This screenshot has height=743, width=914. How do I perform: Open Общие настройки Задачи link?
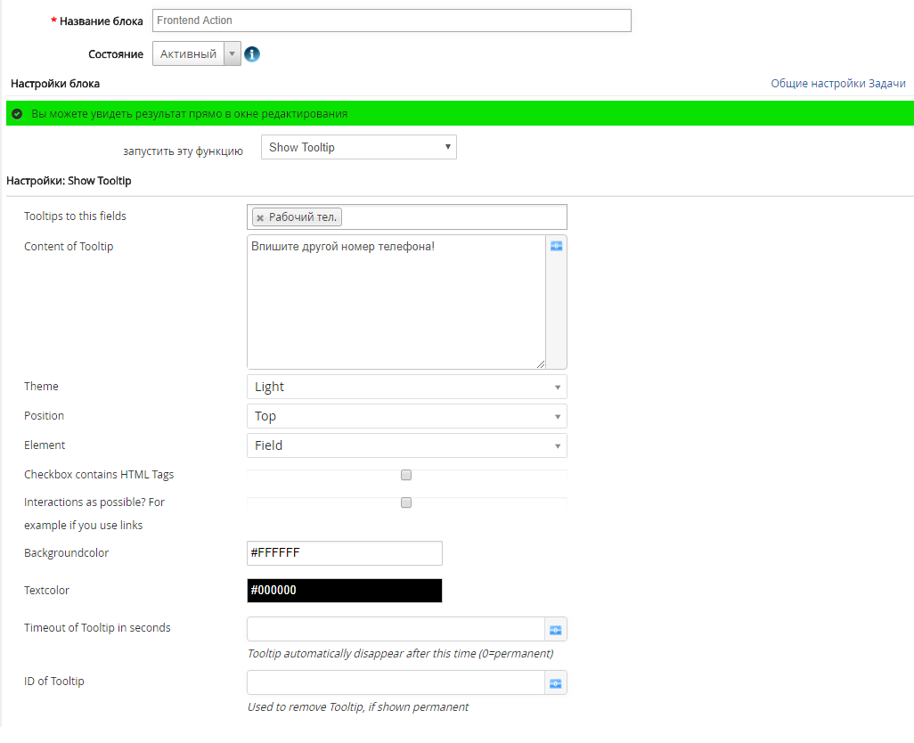[x=837, y=84]
